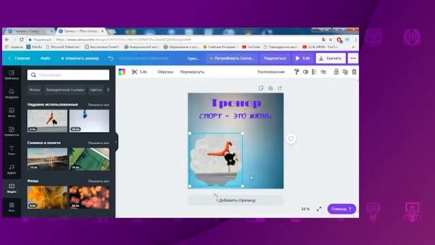Open the Photos sidebar panel
The width and height of the screenshot is (435, 245).
[12, 112]
